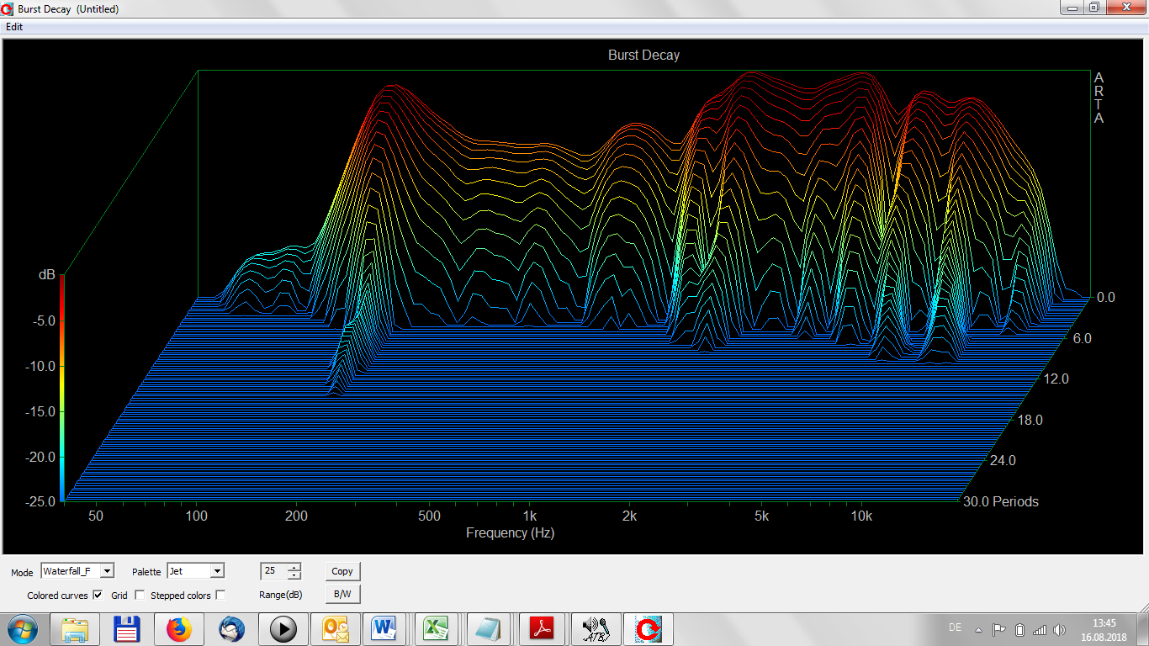Click the Copy button

[x=342, y=571]
